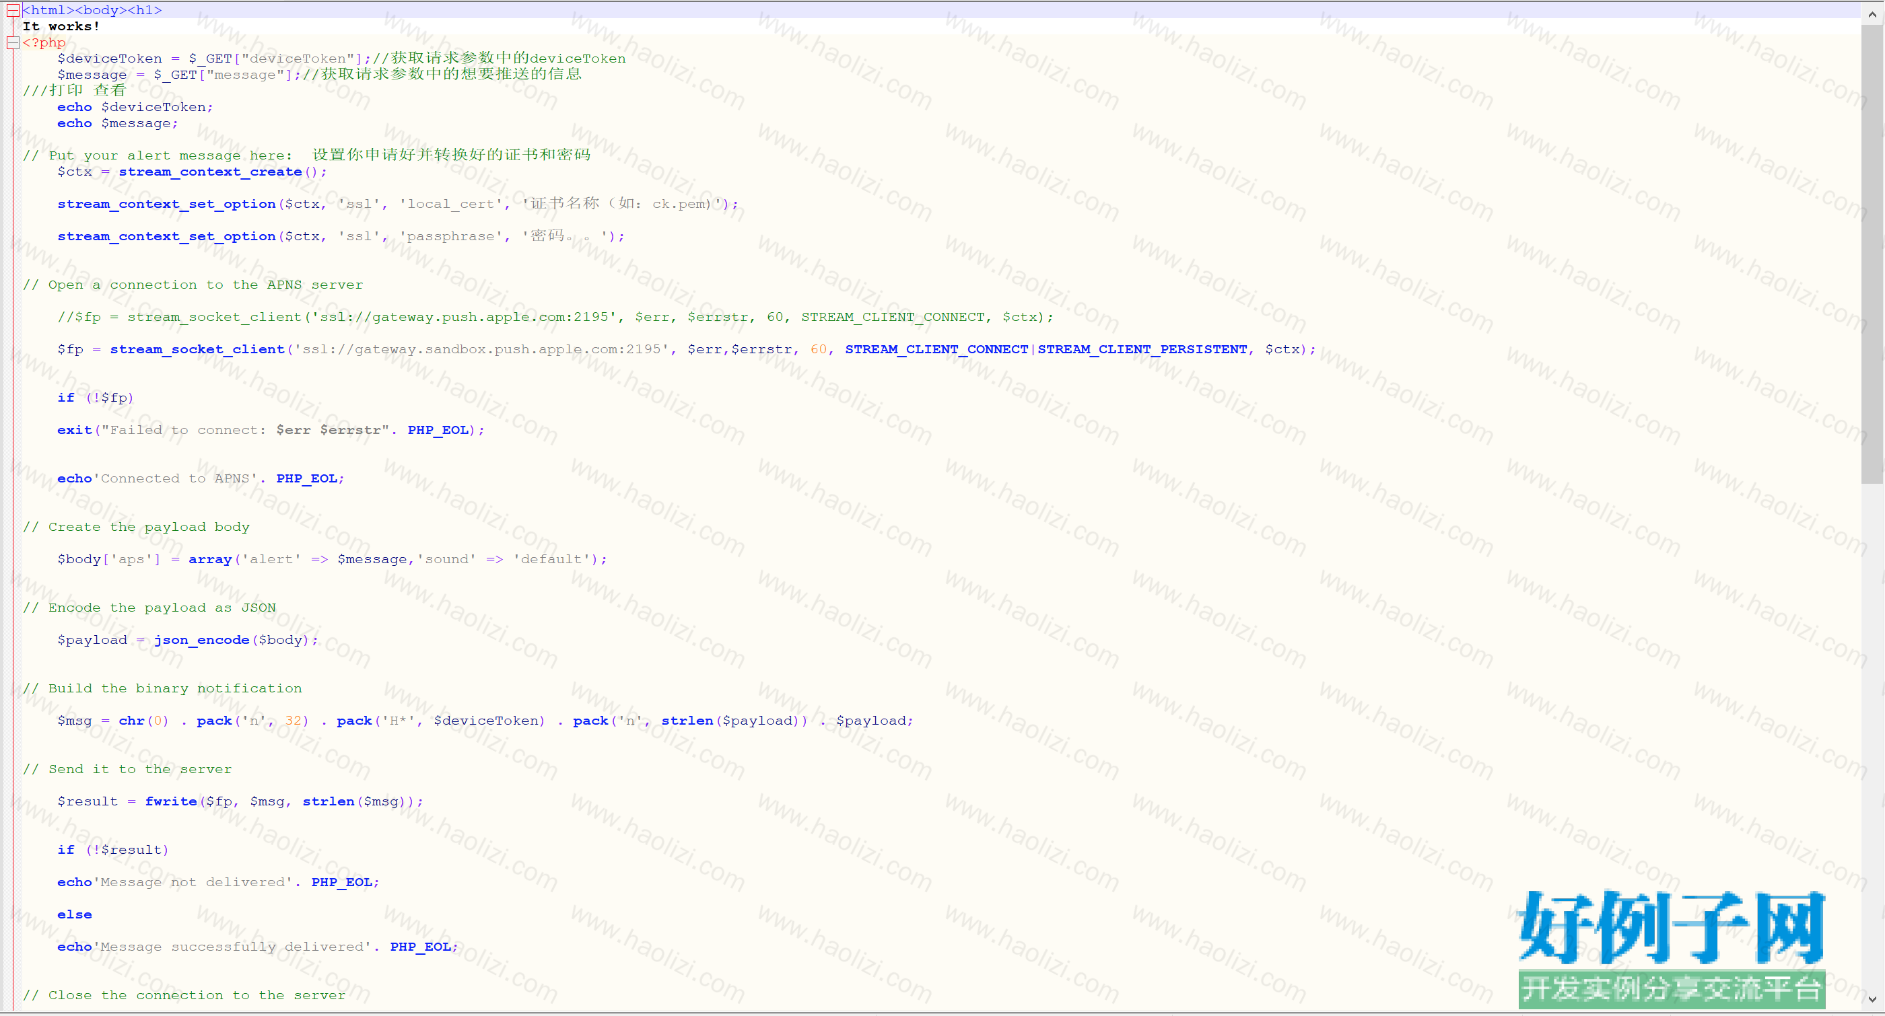This screenshot has width=1885, height=1016.
Task: Click the 'if (!$fp)' line
Action: point(96,398)
